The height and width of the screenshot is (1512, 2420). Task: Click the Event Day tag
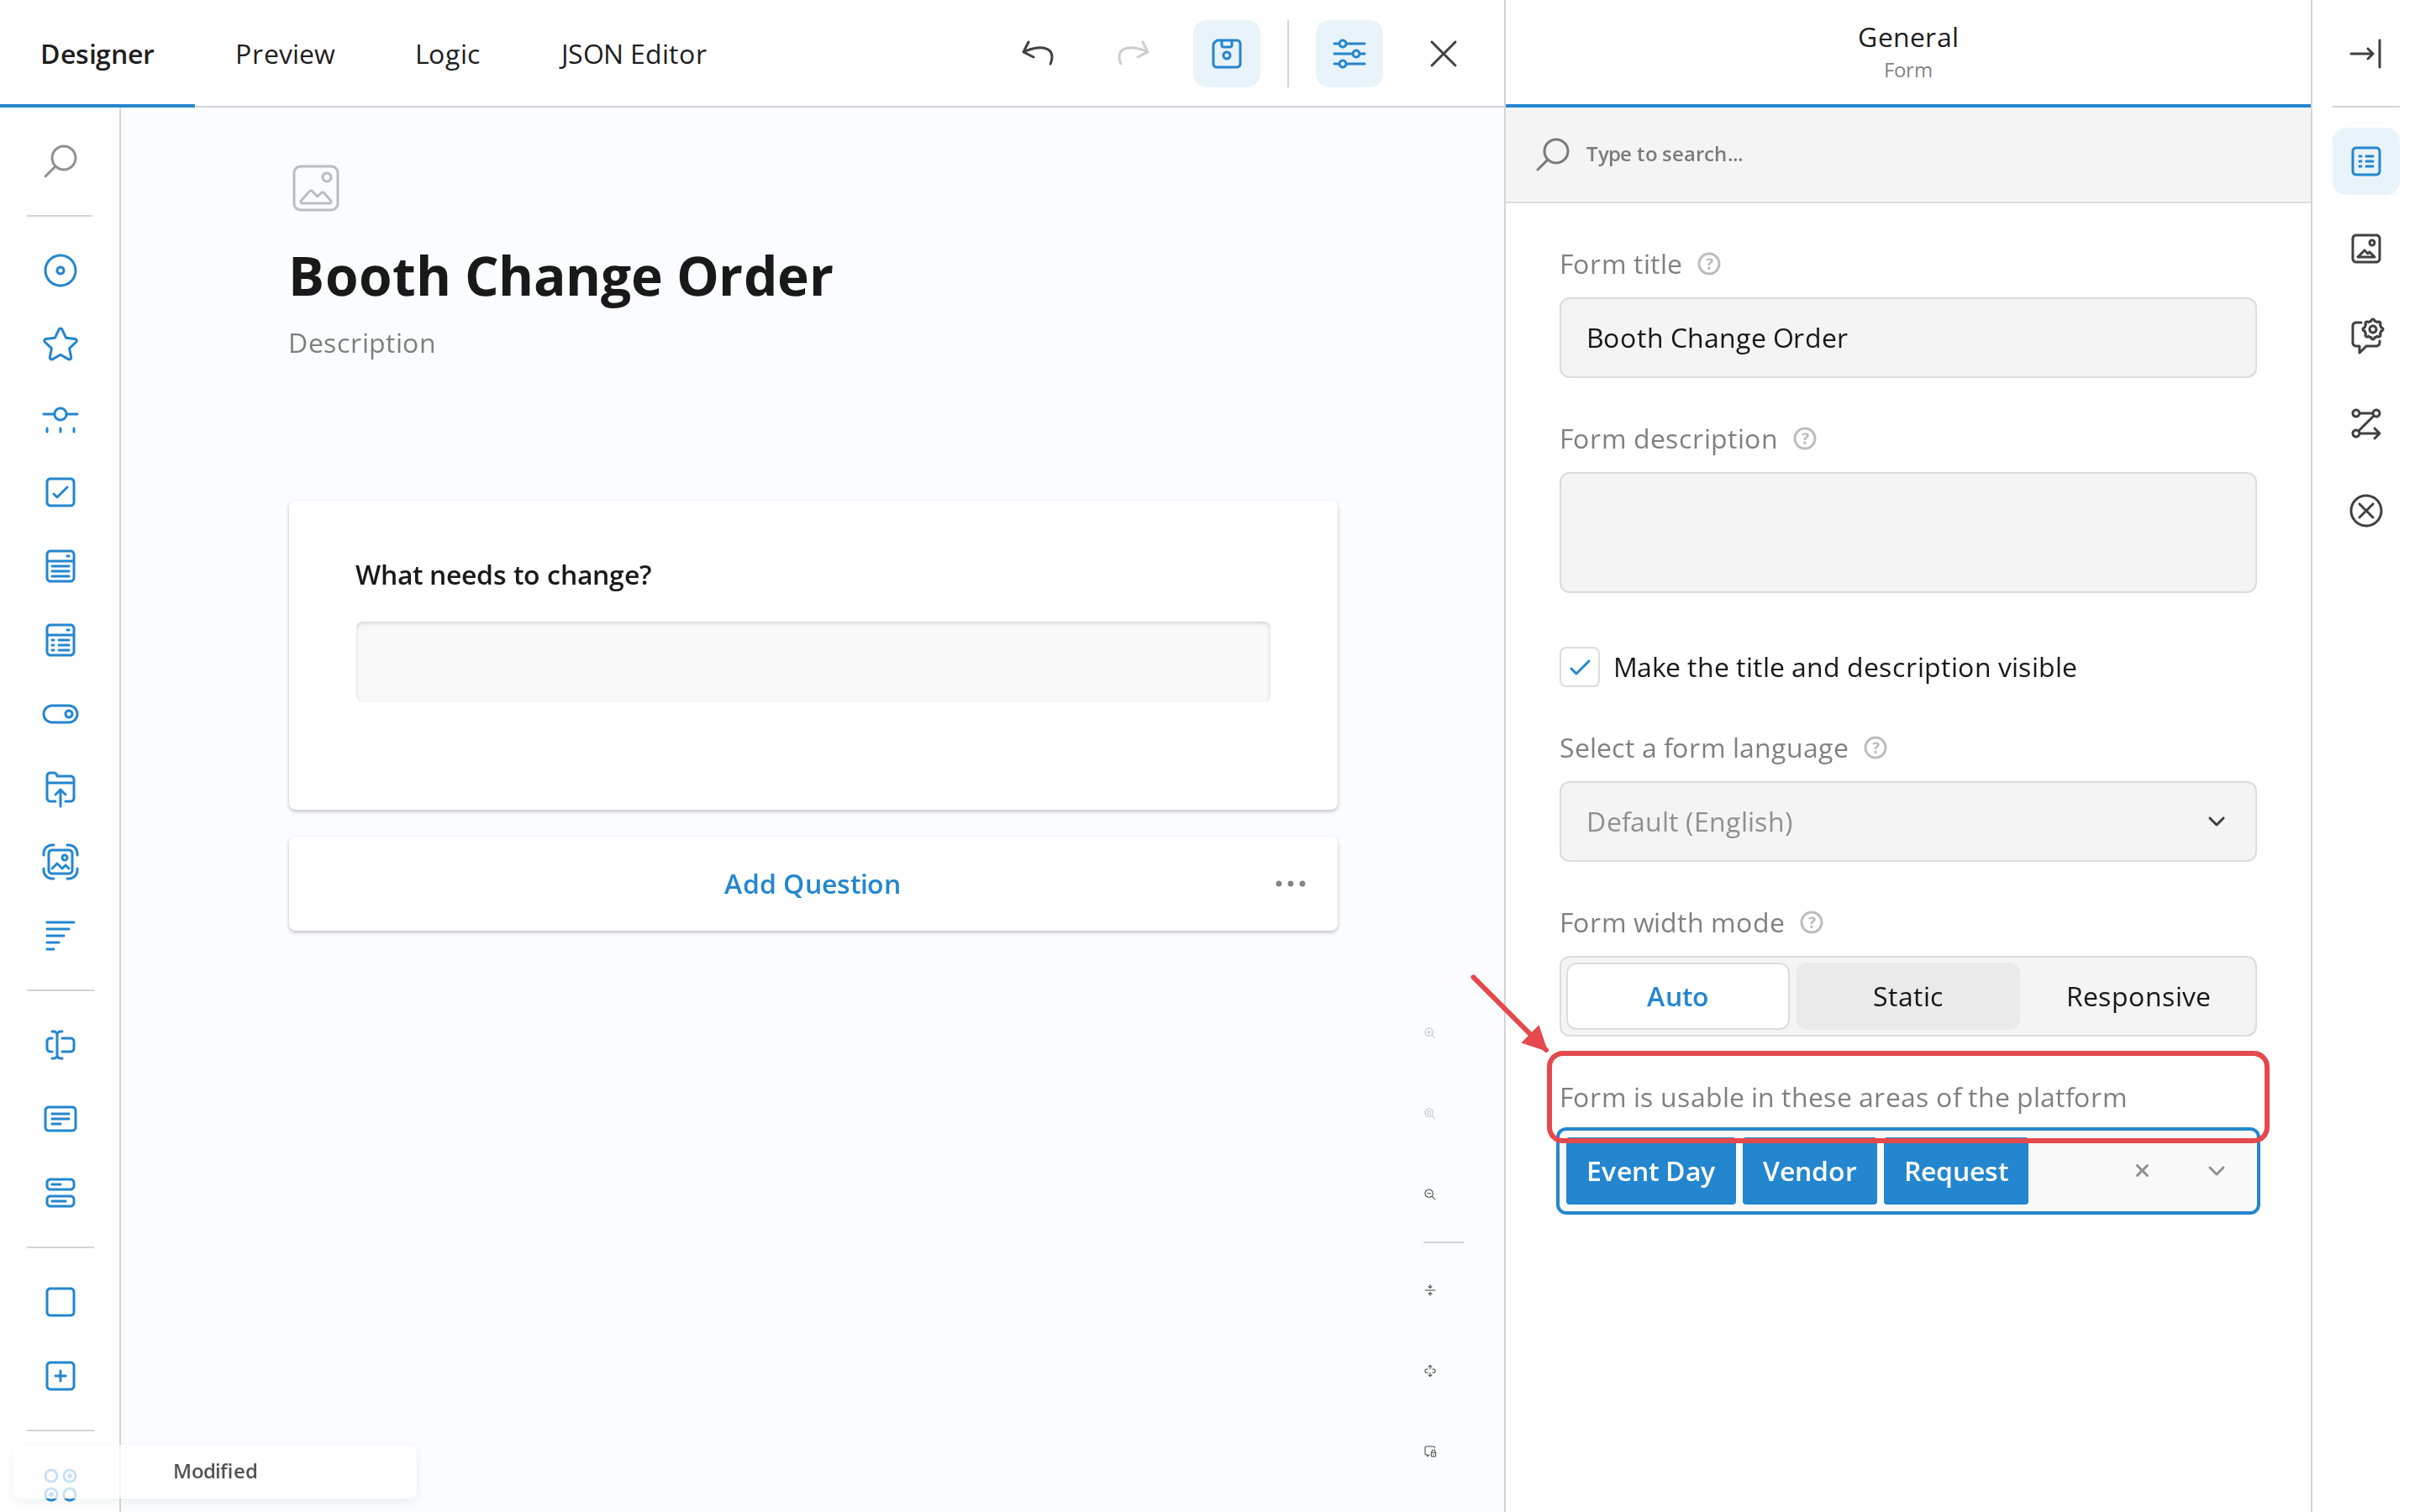tap(1650, 1171)
